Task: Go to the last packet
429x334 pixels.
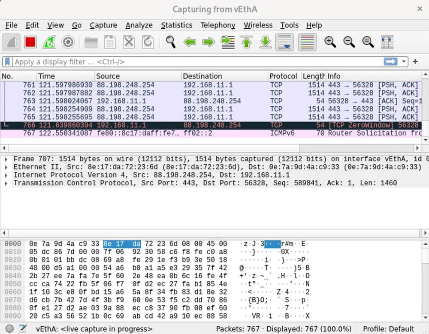Action: pos(266,42)
